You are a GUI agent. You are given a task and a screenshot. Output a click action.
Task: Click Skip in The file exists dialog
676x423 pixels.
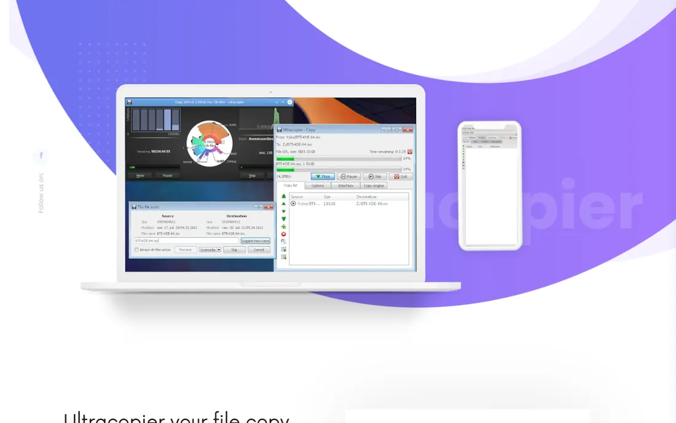234,250
